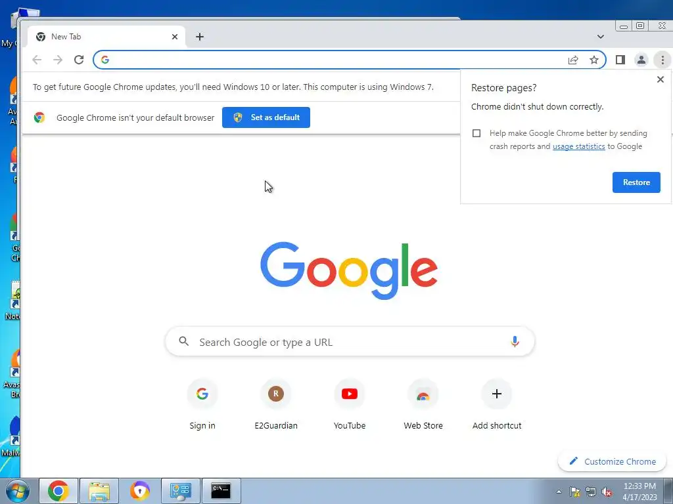Click the muted volume tray icon
Viewport: 673px width, 504px height.
[607, 492]
